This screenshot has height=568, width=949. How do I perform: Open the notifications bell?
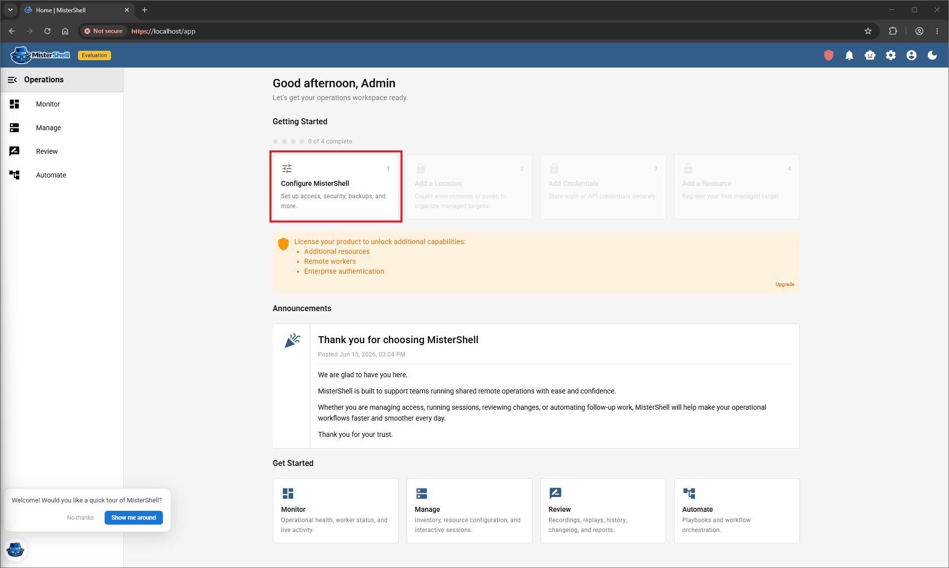(849, 55)
